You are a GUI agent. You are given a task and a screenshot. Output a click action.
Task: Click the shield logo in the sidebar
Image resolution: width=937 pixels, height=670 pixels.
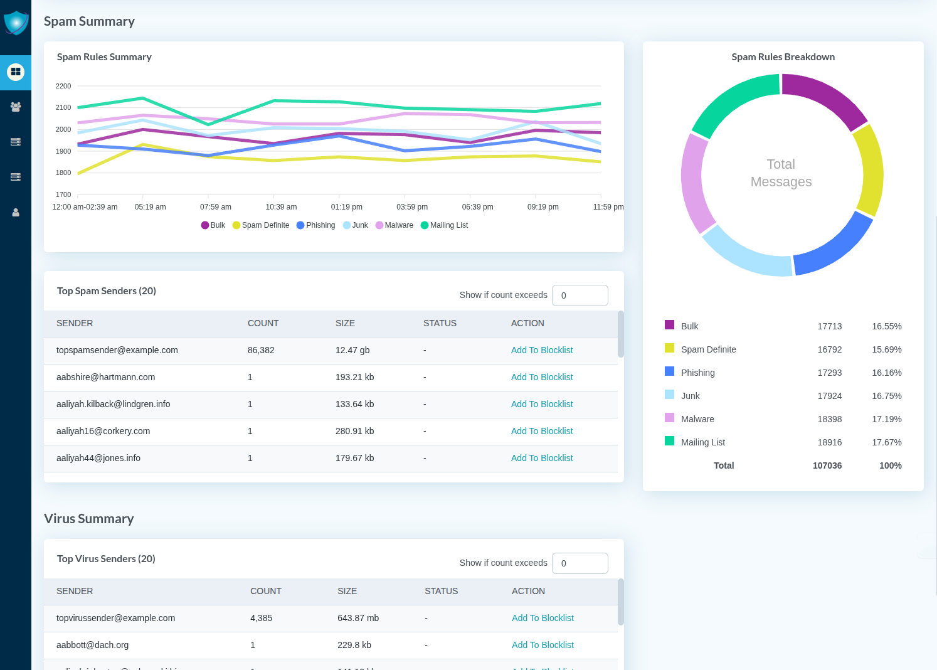click(x=16, y=23)
